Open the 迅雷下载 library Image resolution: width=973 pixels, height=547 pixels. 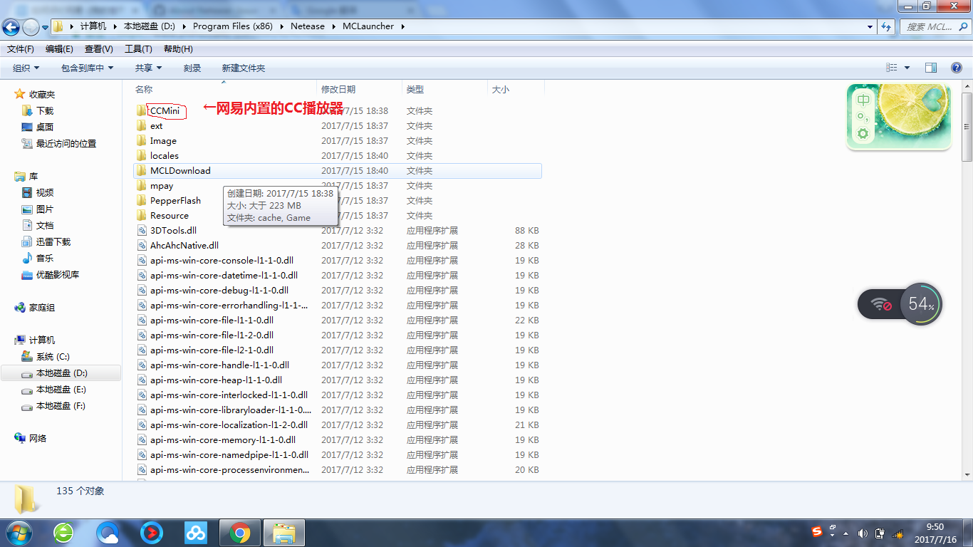(53, 241)
